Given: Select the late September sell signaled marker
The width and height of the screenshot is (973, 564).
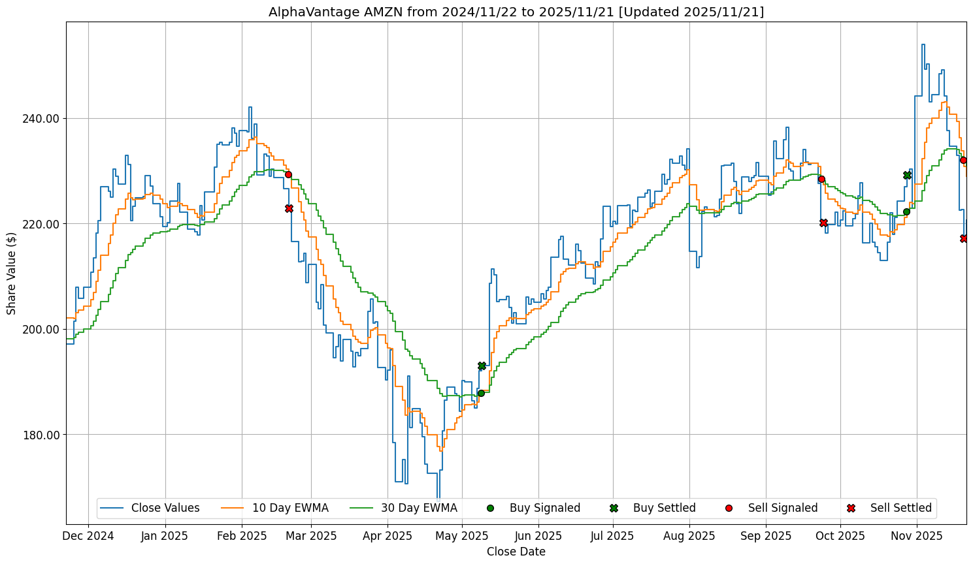Looking at the screenshot, I should point(821,179).
